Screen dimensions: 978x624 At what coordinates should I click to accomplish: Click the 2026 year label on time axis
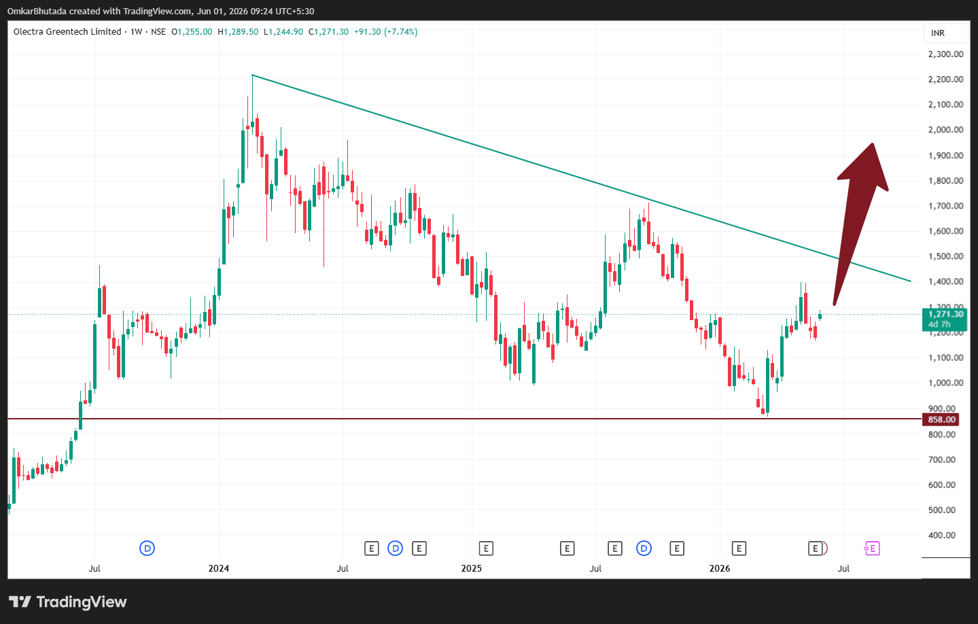coord(720,568)
